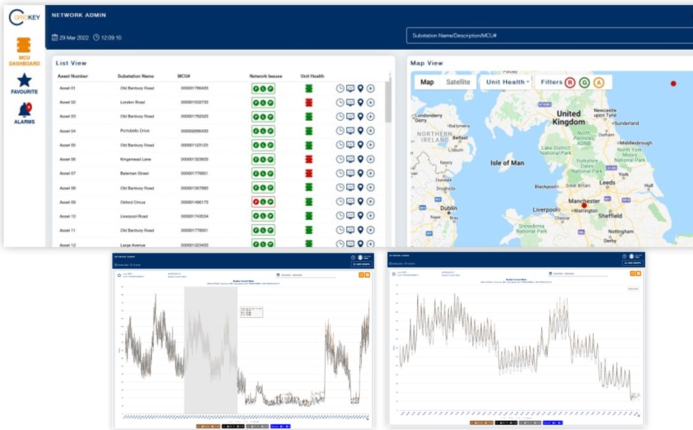Switch to the Satellite map tab
The image size is (693, 430).
[x=458, y=82]
